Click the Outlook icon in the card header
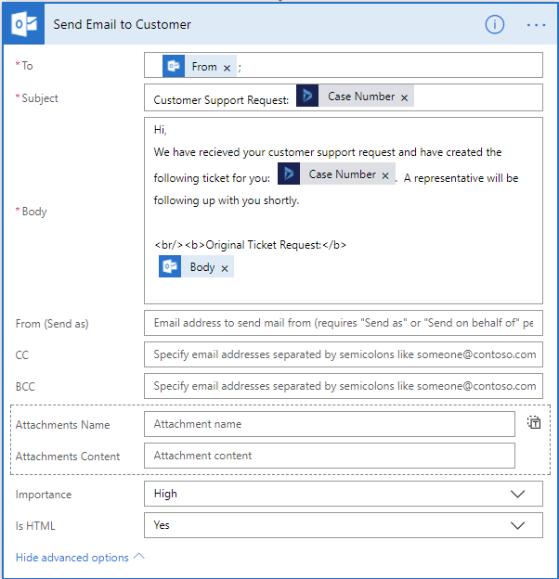Screen dimensions: 559x579 click(23, 25)
